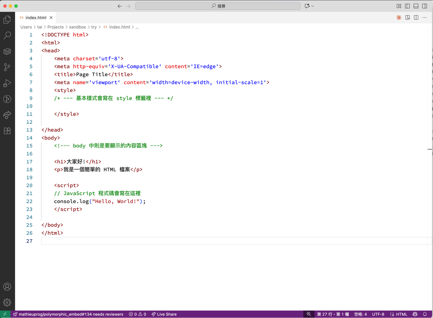This screenshot has height=318, width=433.
Task: Open breadcrumb 'Users' folder
Action: (26, 27)
